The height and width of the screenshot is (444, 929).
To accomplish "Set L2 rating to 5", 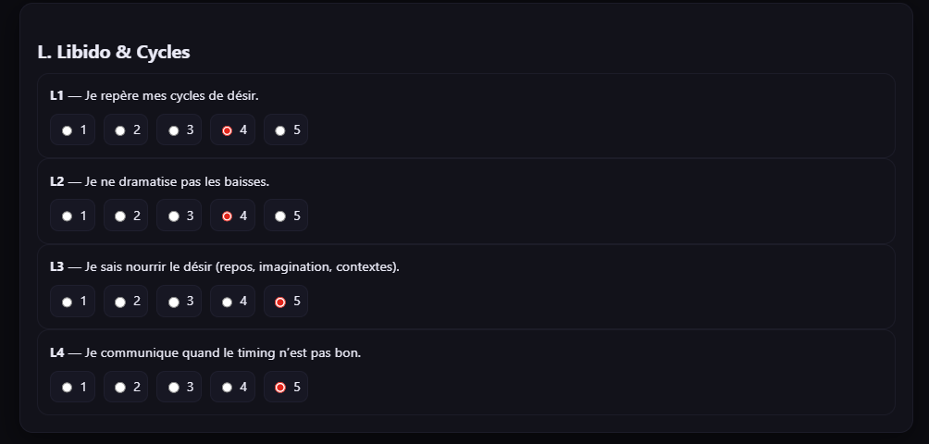I will 280,216.
